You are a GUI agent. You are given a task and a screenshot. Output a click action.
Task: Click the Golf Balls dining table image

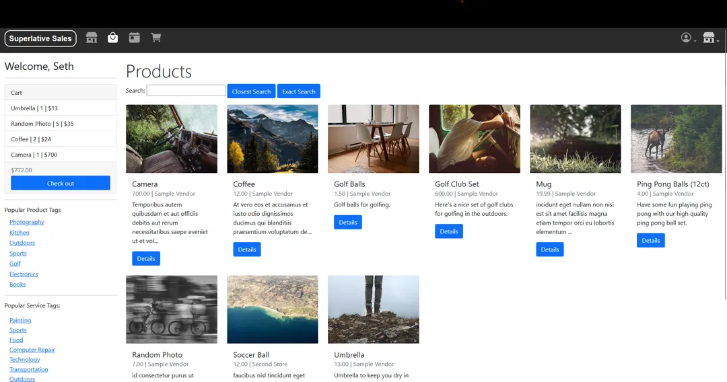coord(373,139)
